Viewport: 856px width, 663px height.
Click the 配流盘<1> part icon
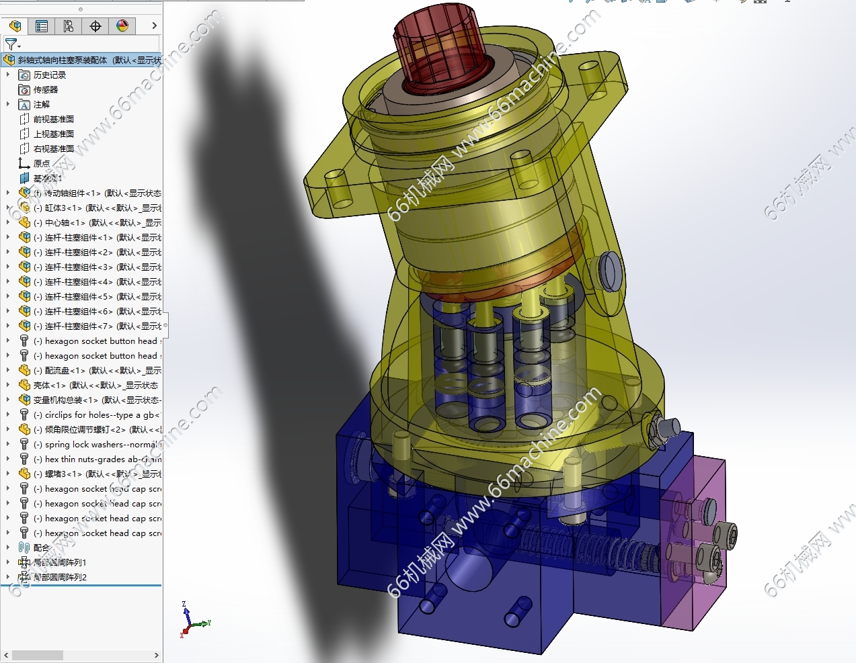coord(24,370)
